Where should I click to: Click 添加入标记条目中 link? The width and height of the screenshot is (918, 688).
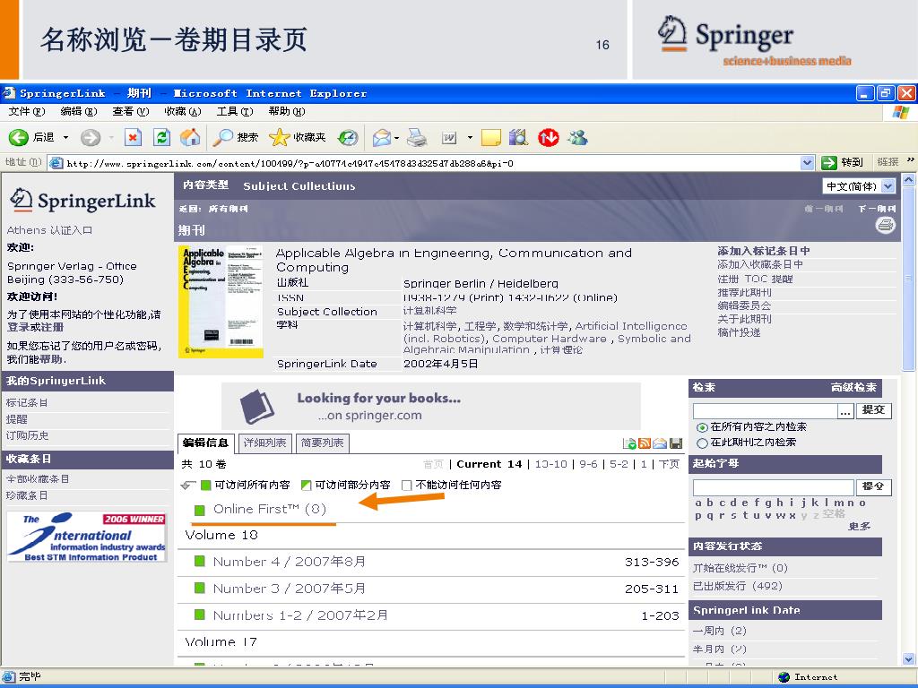764,251
